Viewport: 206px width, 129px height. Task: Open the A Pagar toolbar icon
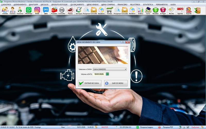tap(163, 10)
